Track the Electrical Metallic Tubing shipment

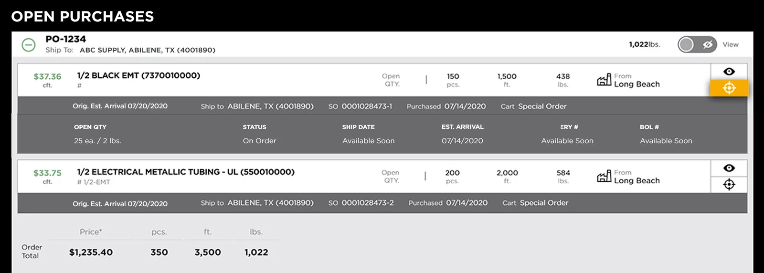click(729, 185)
